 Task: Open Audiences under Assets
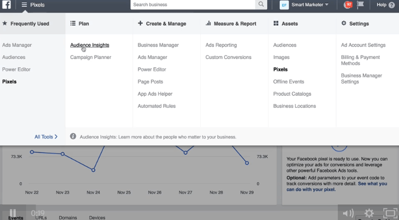pos(285,45)
